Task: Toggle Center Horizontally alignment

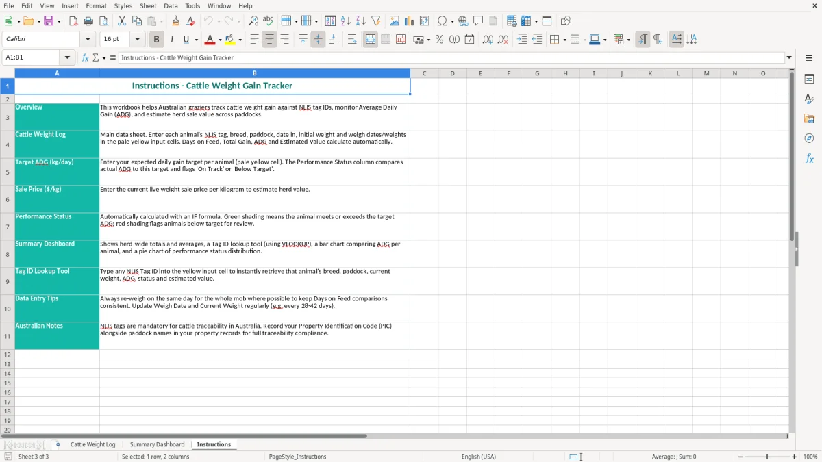Action: coord(269,40)
